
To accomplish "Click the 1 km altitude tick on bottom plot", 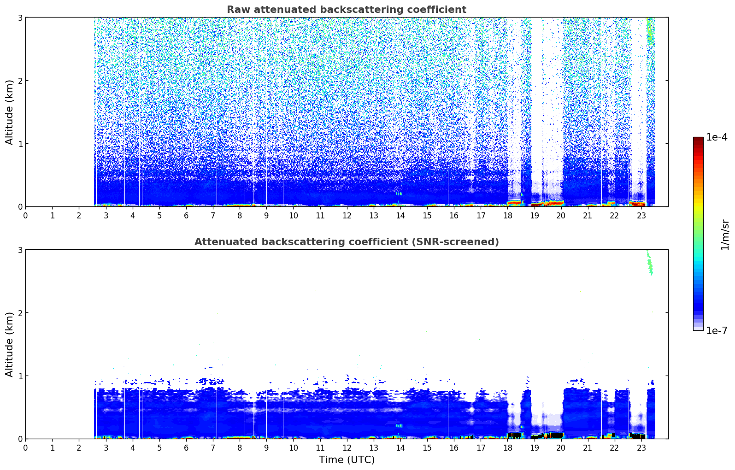I will [x=20, y=376].
